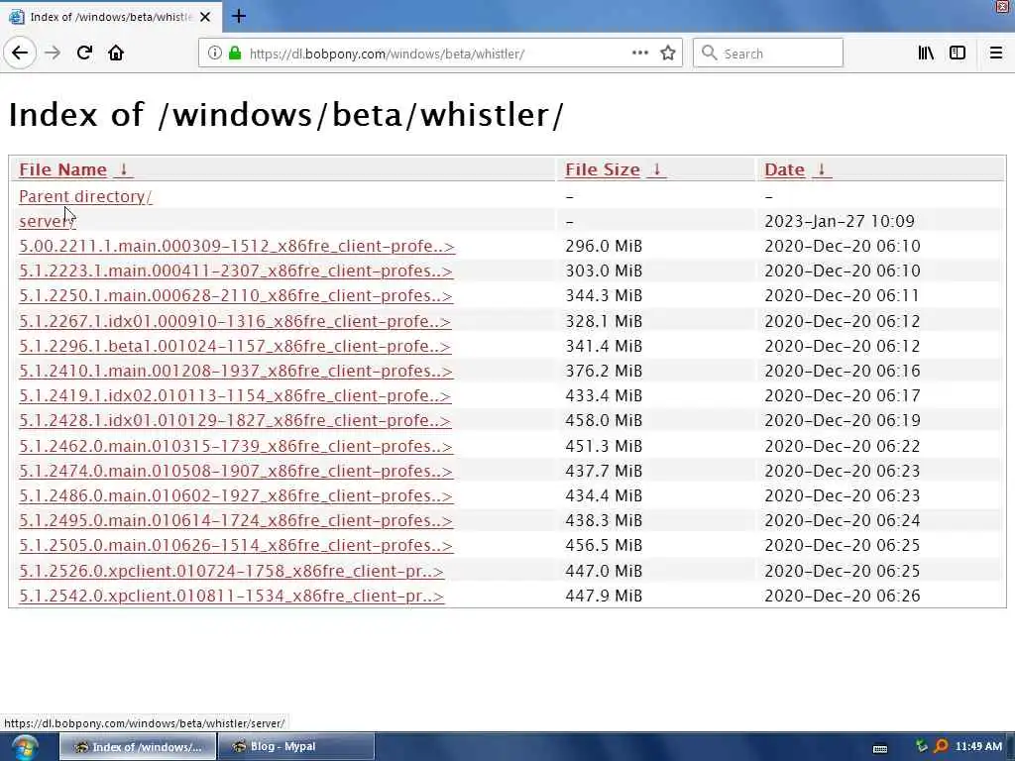Open the hamburger application menu

995,54
